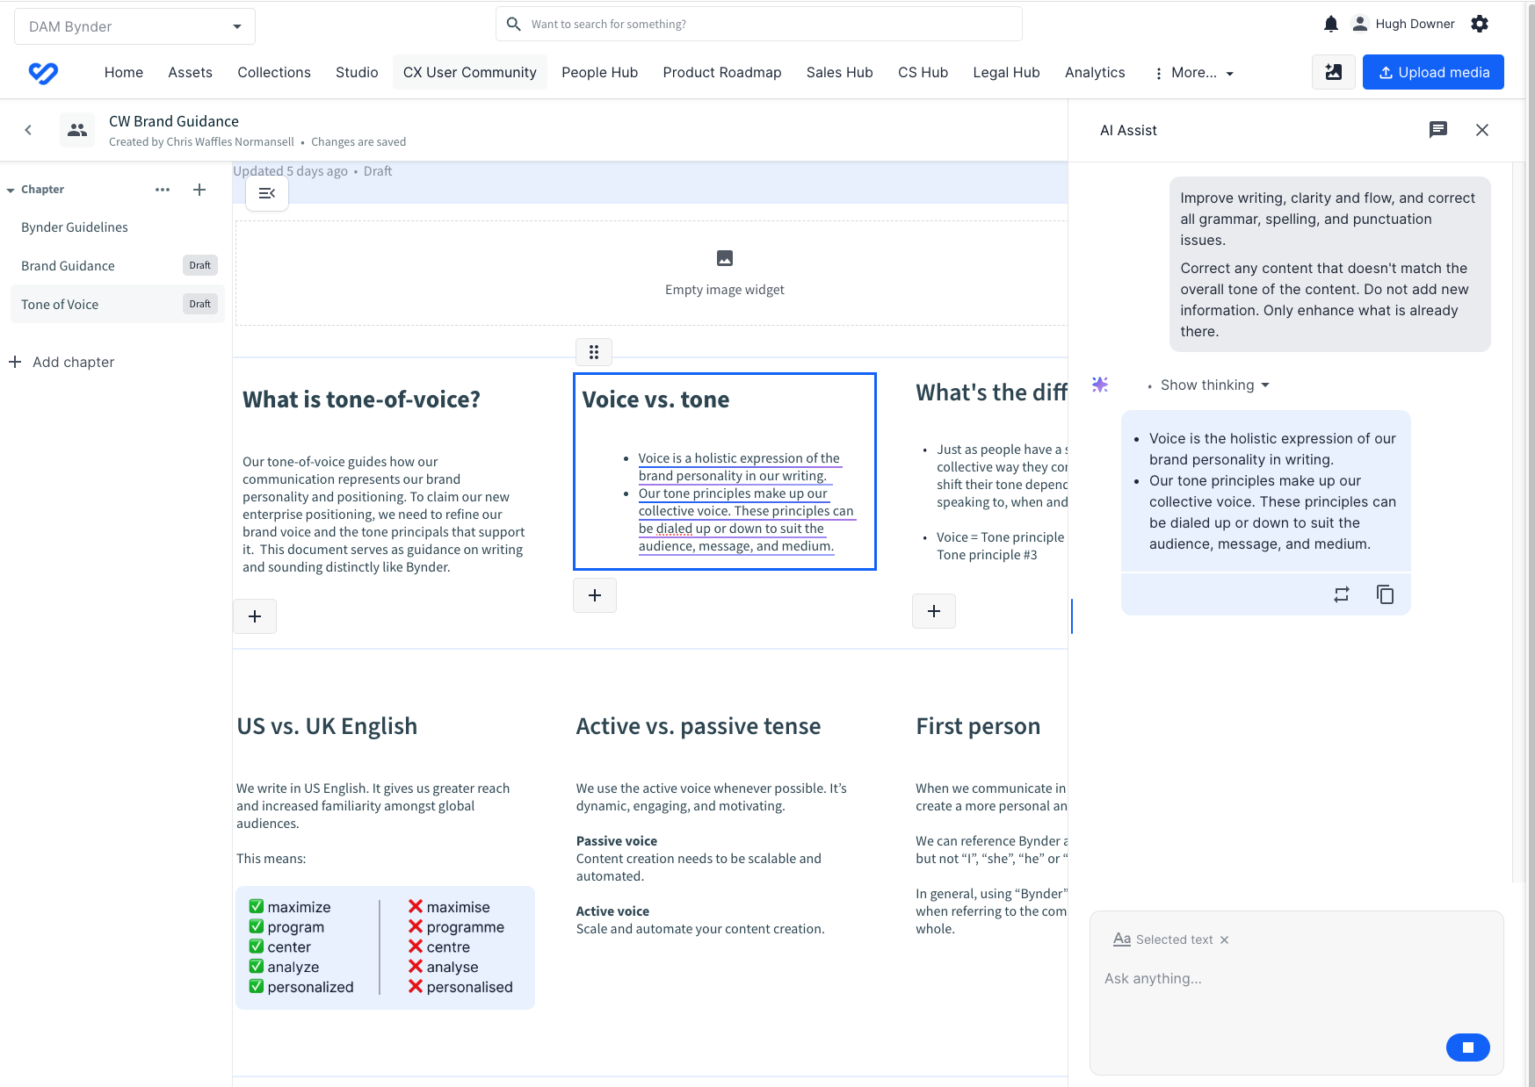Close the AI Assist panel
1535x1087 pixels.
pyautogui.click(x=1482, y=130)
